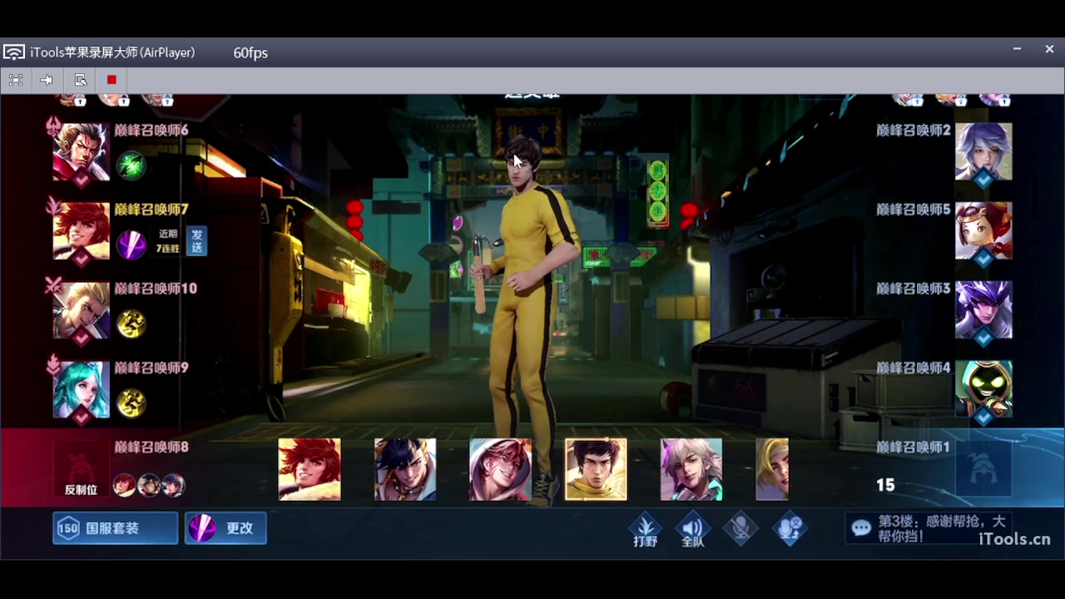The width and height of the screenshot is (1065, 599).
Task: Pick the white-hooded hero in bottom row
Action: [500, 469]
